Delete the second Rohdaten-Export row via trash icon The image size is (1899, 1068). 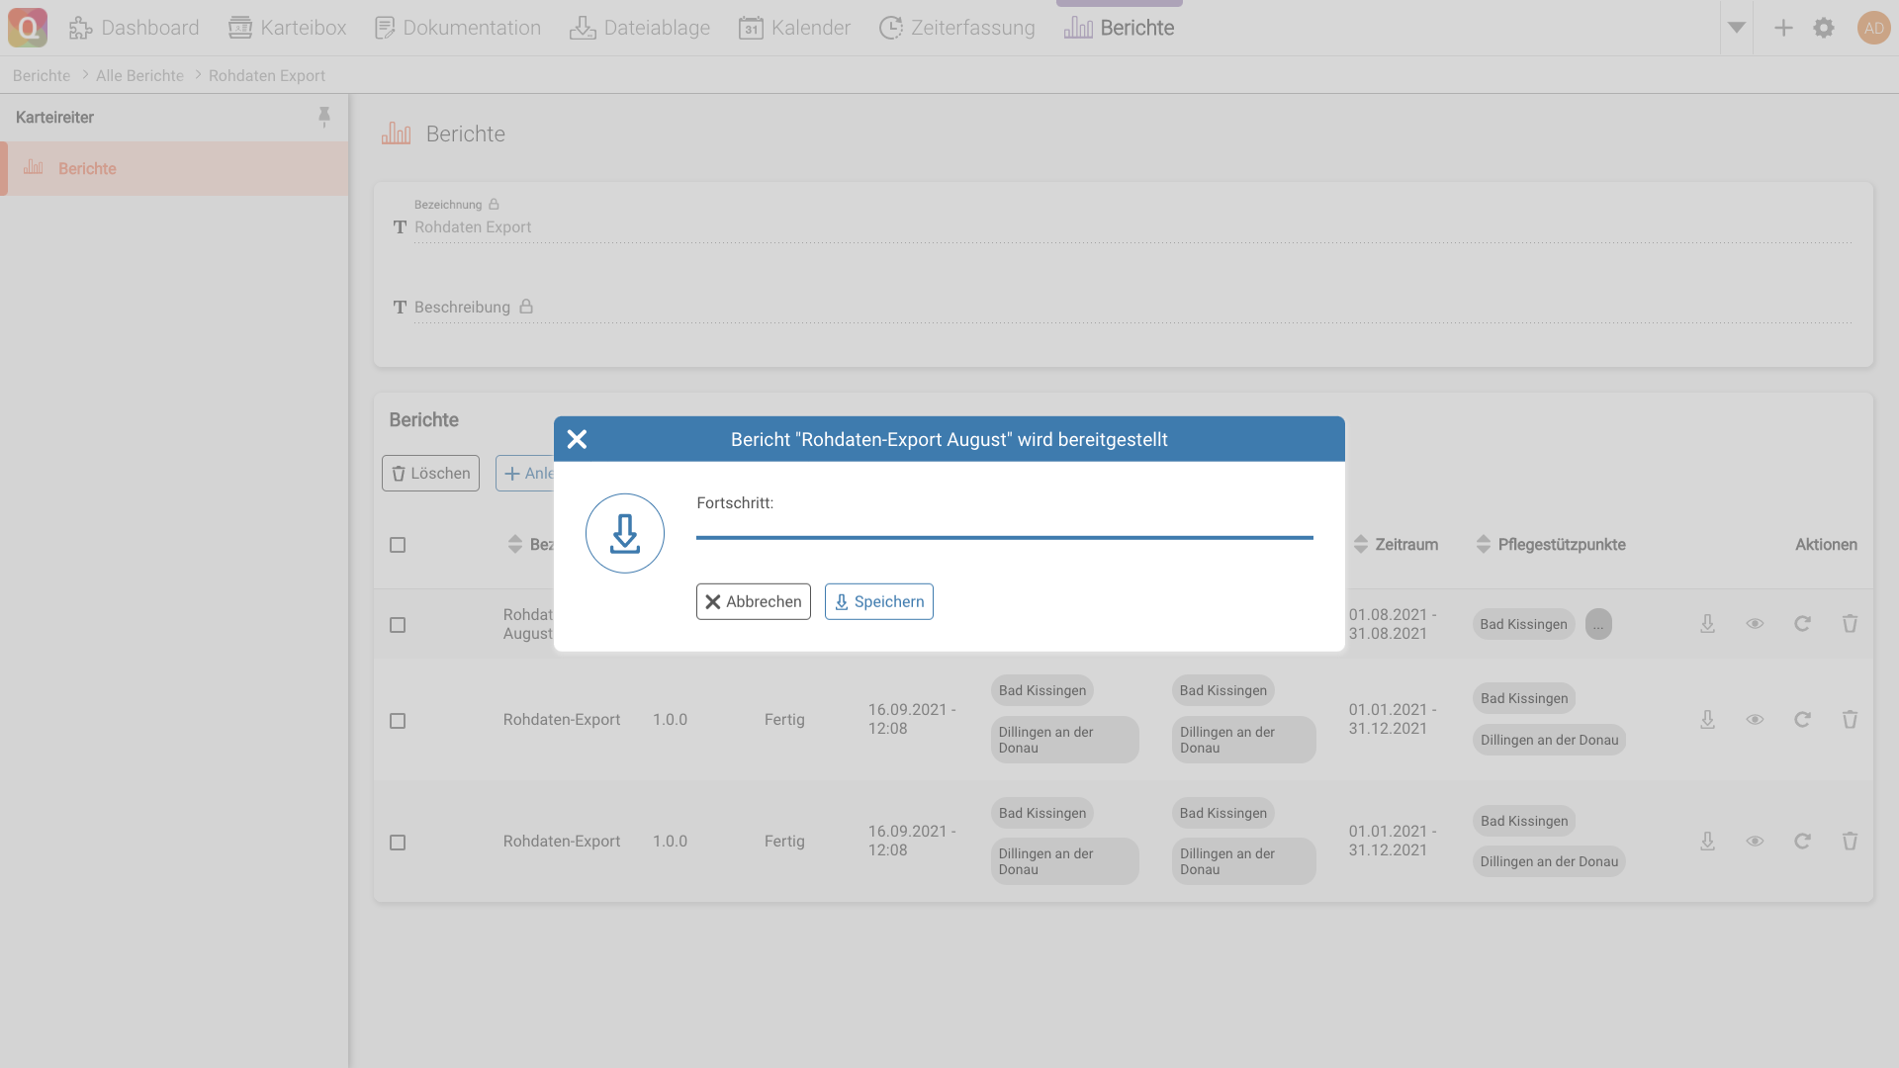(x=1850, y=720)
